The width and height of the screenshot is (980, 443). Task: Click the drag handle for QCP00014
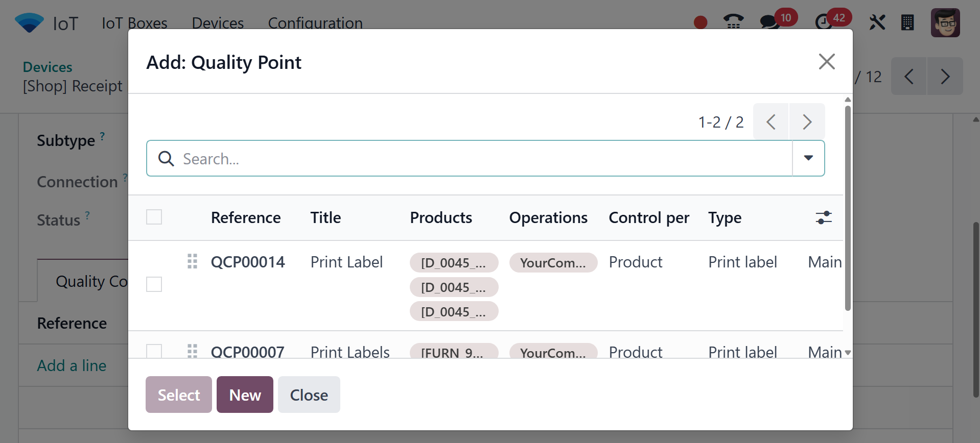tap(192, 261)
